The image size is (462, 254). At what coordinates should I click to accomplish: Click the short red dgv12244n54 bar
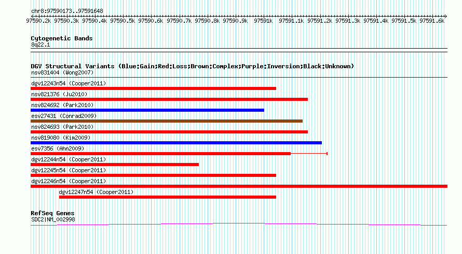point(115,165)
